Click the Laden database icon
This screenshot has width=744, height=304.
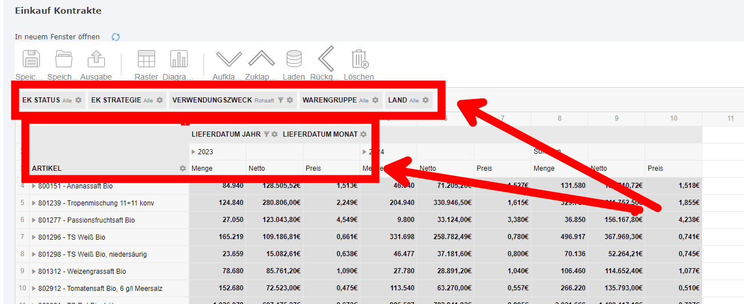point(294,59)
